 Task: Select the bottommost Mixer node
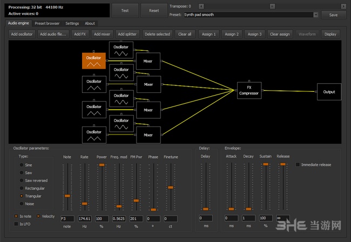(148, 135)
